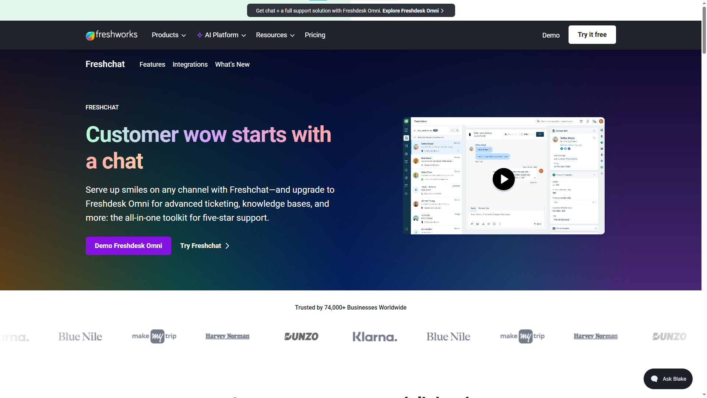Click the Demo Freshdesk Omni button

pos(129,246)
